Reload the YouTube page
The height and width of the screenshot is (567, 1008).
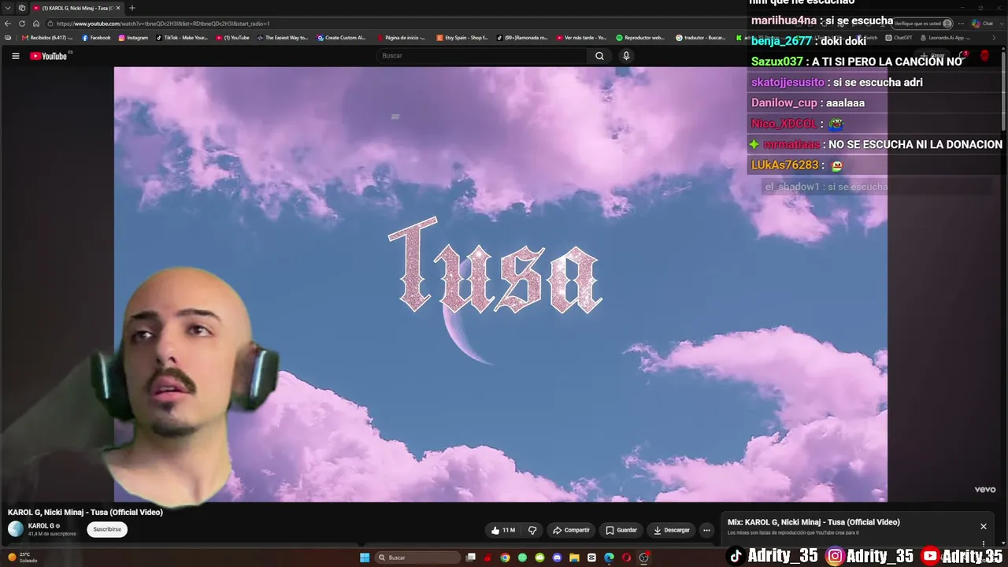[x=22, y=24]
